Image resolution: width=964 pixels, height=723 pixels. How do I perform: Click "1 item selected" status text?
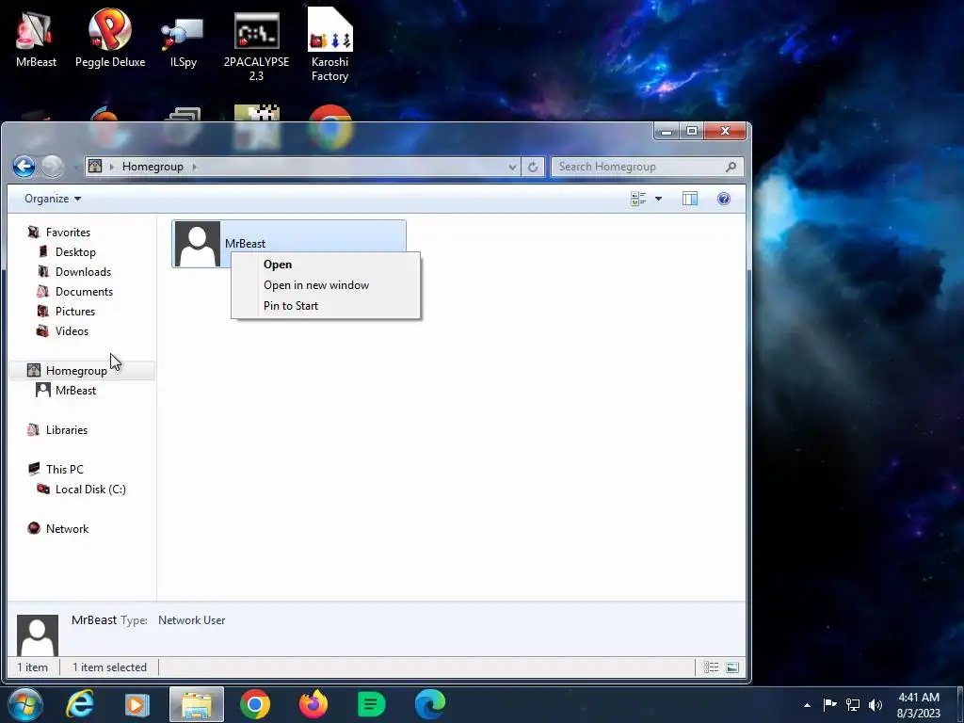point(109,667)
